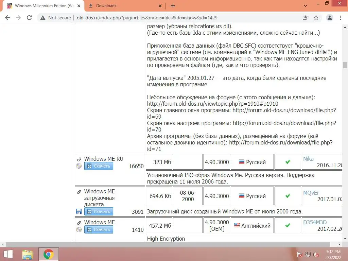Go back to the previous page
The height and width of the screenshot is (261, 348).
(7, 18)
